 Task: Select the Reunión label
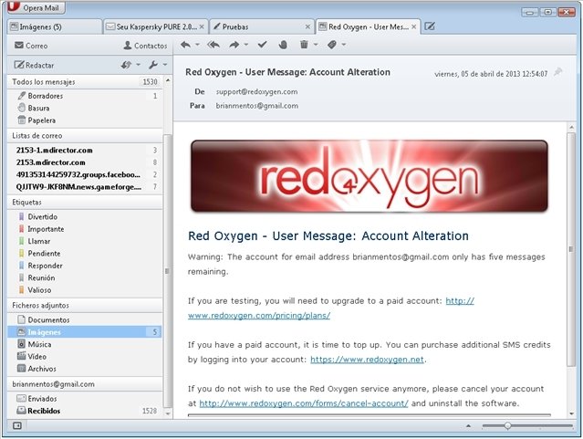point(85,277)
